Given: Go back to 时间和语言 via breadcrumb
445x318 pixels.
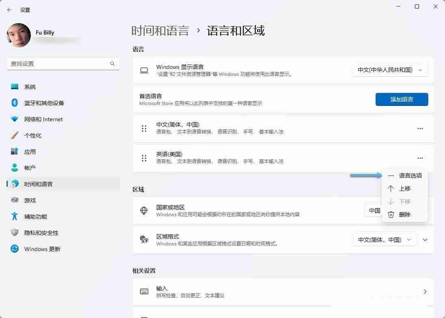Looking at the screenshot, I should point(160,30).
